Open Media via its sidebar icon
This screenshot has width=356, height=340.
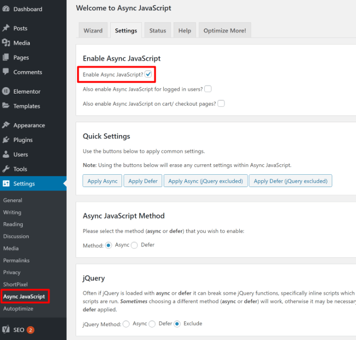(x=6, y=43)
